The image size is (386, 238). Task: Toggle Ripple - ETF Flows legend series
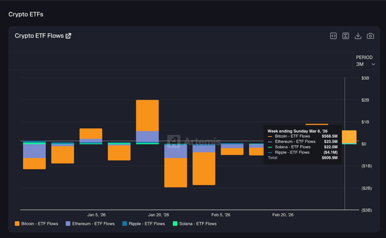[147, 224]
